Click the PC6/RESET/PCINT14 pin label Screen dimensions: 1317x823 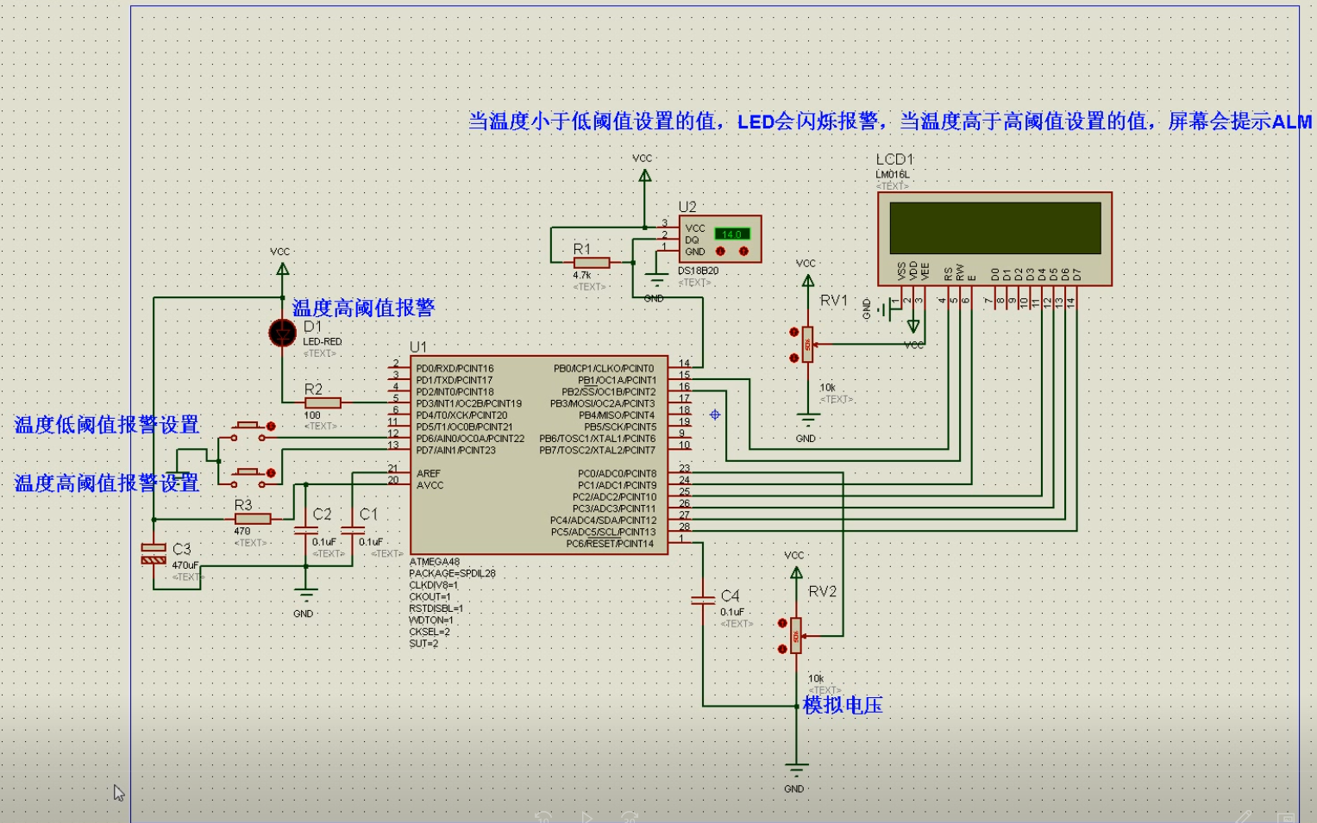(x=610, y=544)
